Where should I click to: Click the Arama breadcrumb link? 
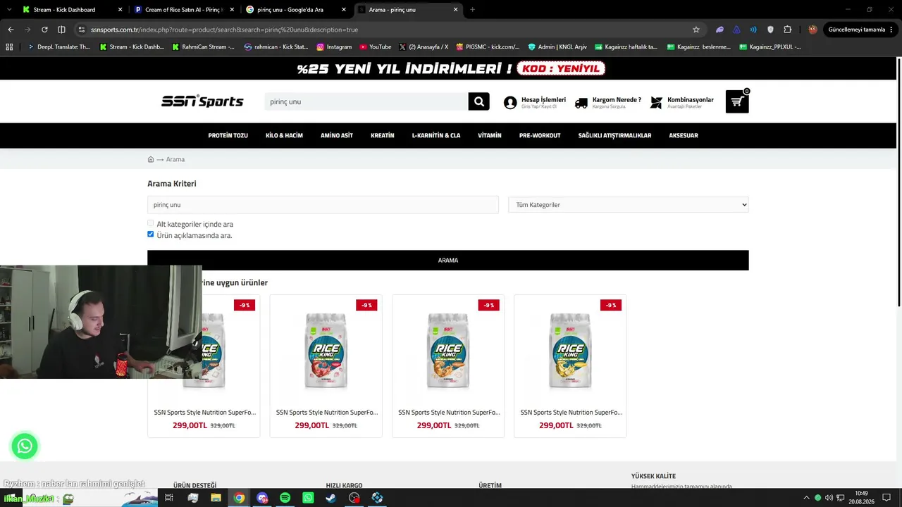(175, 159)
